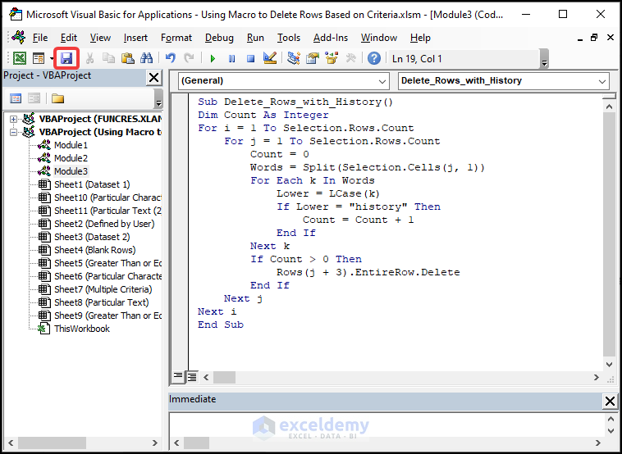Toggle Design Mode icon
Image resolution: width=622 pixels, height=454 pixels.
click(x=270, y=59)
